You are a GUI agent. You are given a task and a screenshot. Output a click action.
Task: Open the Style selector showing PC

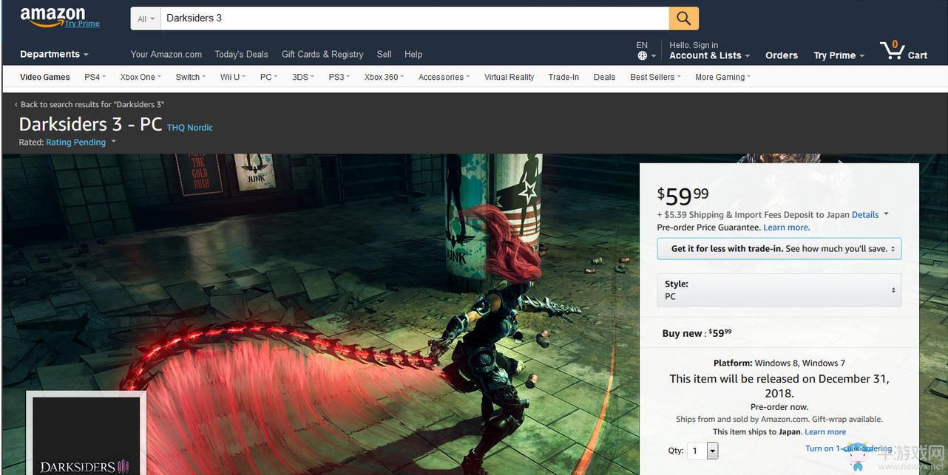pyautogui.click(x=779, y=290)
